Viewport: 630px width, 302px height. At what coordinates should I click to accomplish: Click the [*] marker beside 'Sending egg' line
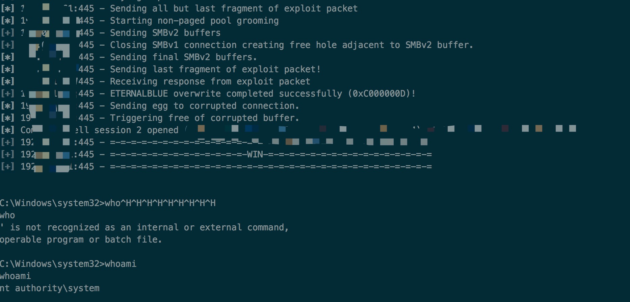[7, 106]
